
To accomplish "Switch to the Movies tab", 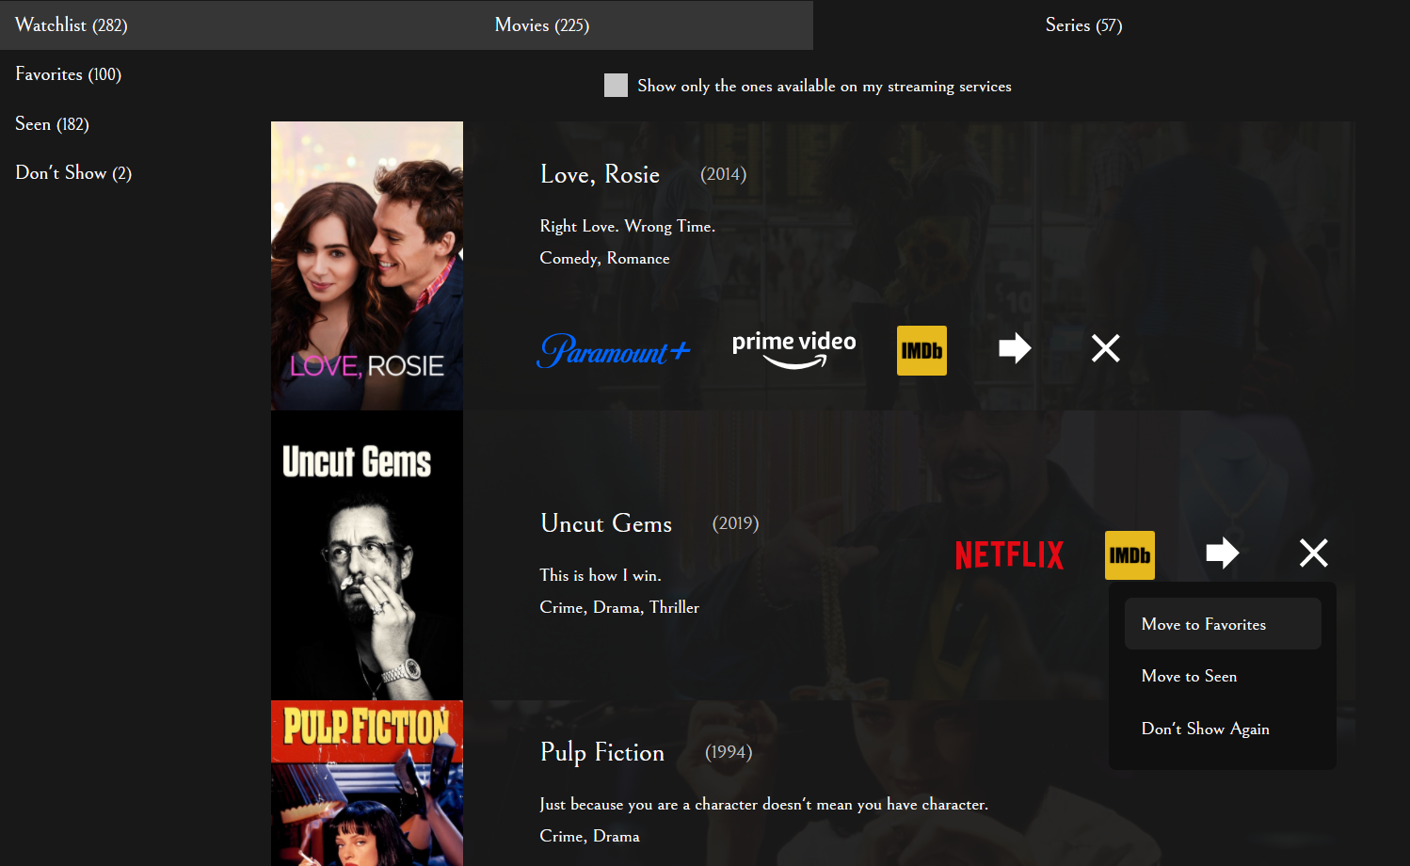I will (542, 25).
